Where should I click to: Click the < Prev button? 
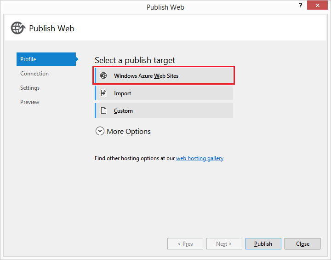tap(185, 244)
